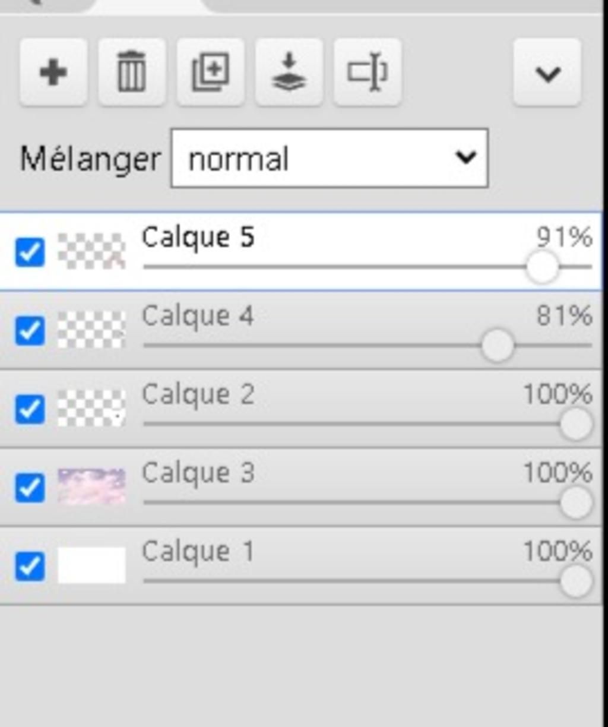608x727 pixels.
Task: Disable the Calque 1 checkbox
Action: [x=30, y=566]
